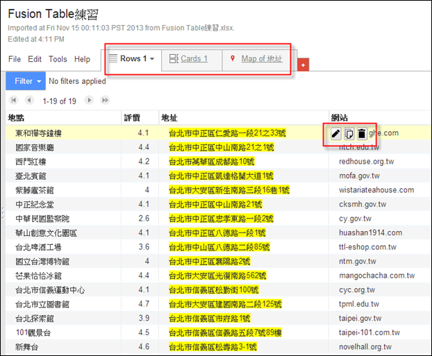
Task: Add a new tab with red plus button
Action: tap(303, 65)
